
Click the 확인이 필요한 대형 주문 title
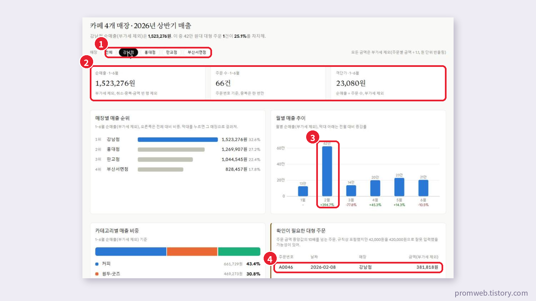pos(301,231)
